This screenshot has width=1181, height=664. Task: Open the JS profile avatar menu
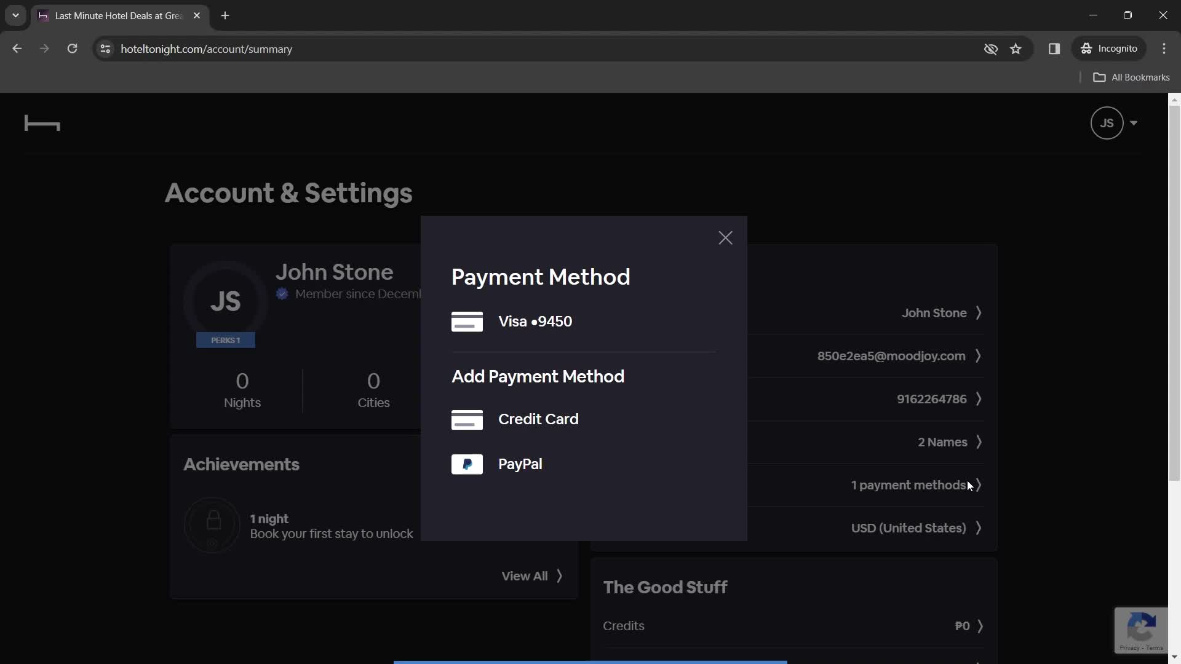(1107, 123)
